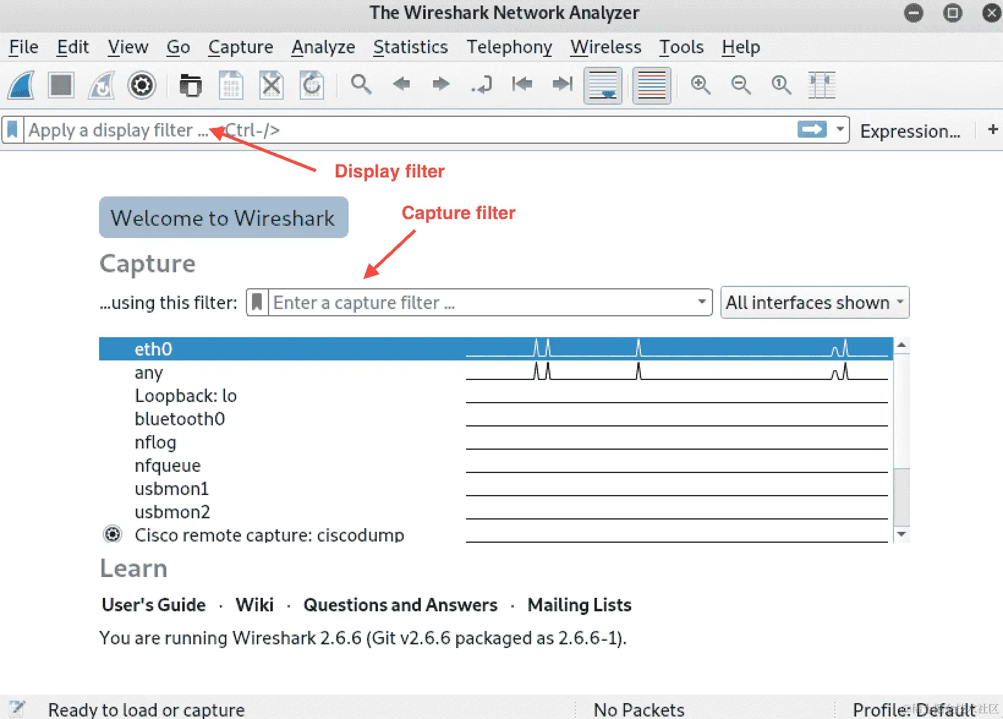Open the Capture menu

point(240,47)
